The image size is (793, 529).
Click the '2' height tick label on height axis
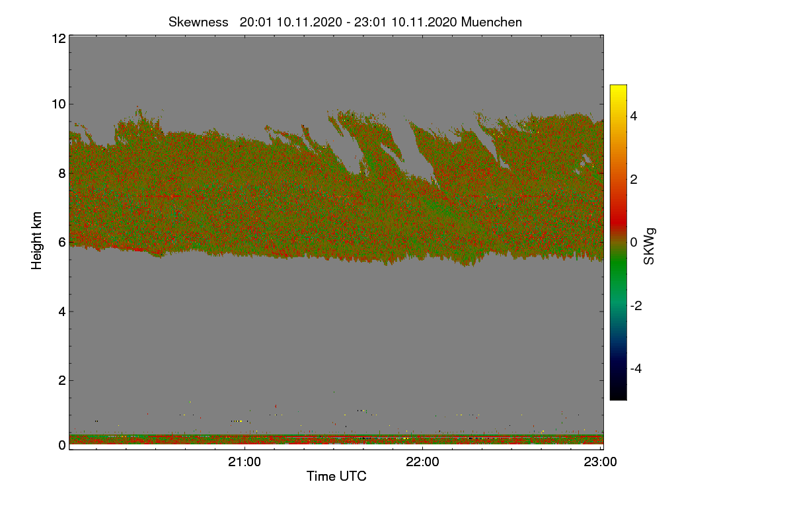coord(61,380)
